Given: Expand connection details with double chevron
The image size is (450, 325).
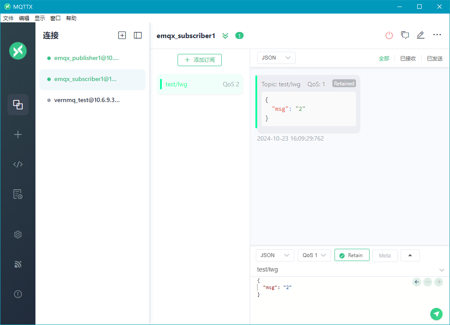Looking at the screenshot, I should (x=225, y=36).
